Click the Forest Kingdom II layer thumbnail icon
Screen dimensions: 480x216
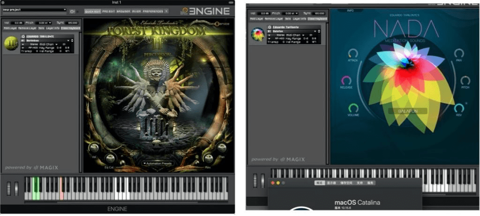tap(11, 43)
